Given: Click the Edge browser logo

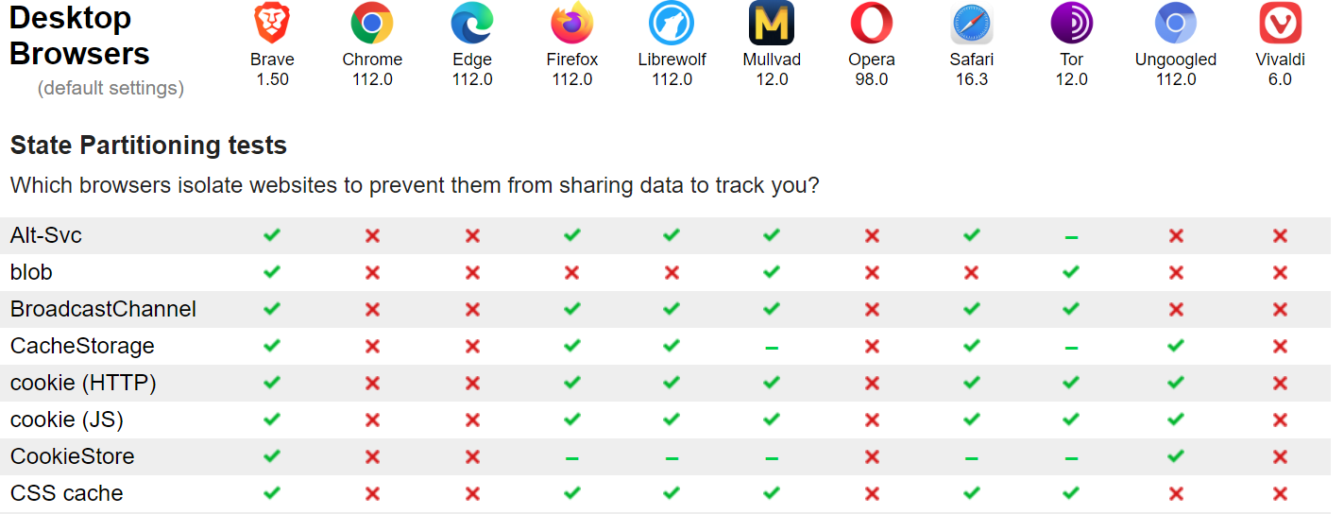Looking at the screenshot, I should (472, 23).
